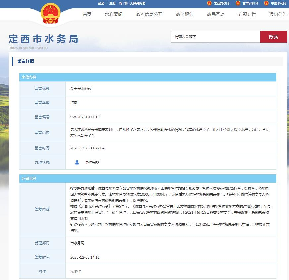Open the 水利要闻 menu
Image resolution: width=289 pixels, height=280 pixels.
[x=114, y=14]
